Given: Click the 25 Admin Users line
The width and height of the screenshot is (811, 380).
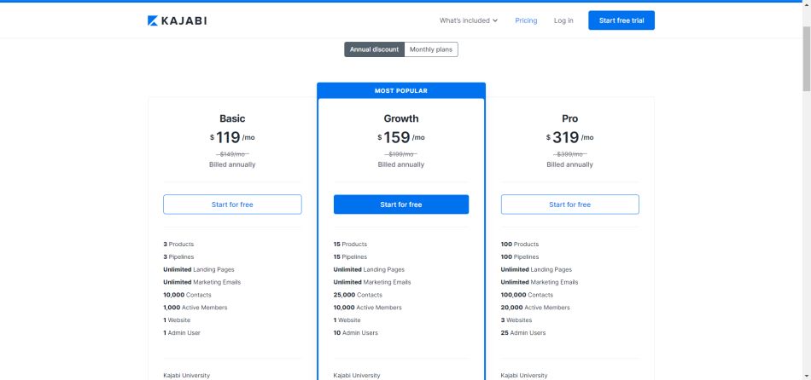Looking at the screenshot, I should [x=523, y=332].
